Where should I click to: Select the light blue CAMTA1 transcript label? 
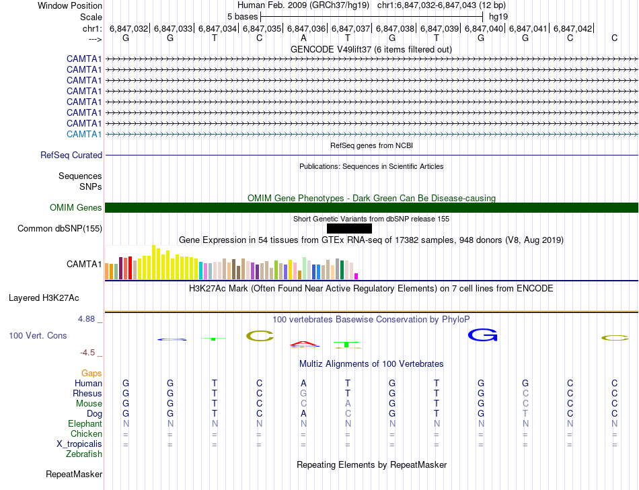coord(84,134)
